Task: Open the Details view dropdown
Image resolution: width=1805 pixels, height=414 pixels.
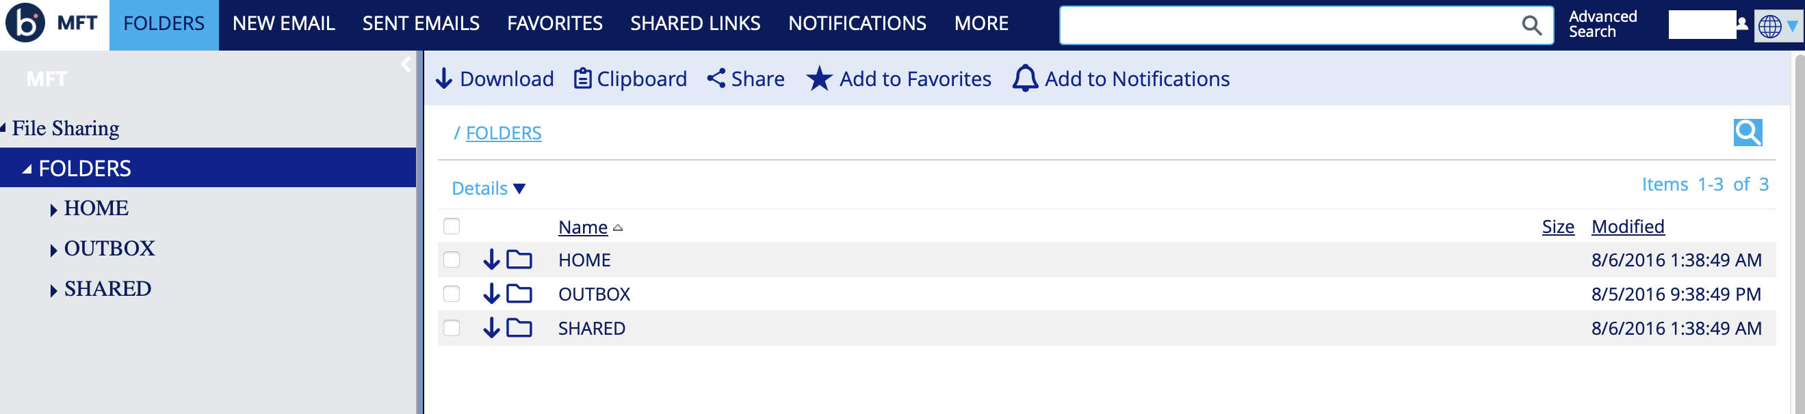Action: (x=489, y=188)
